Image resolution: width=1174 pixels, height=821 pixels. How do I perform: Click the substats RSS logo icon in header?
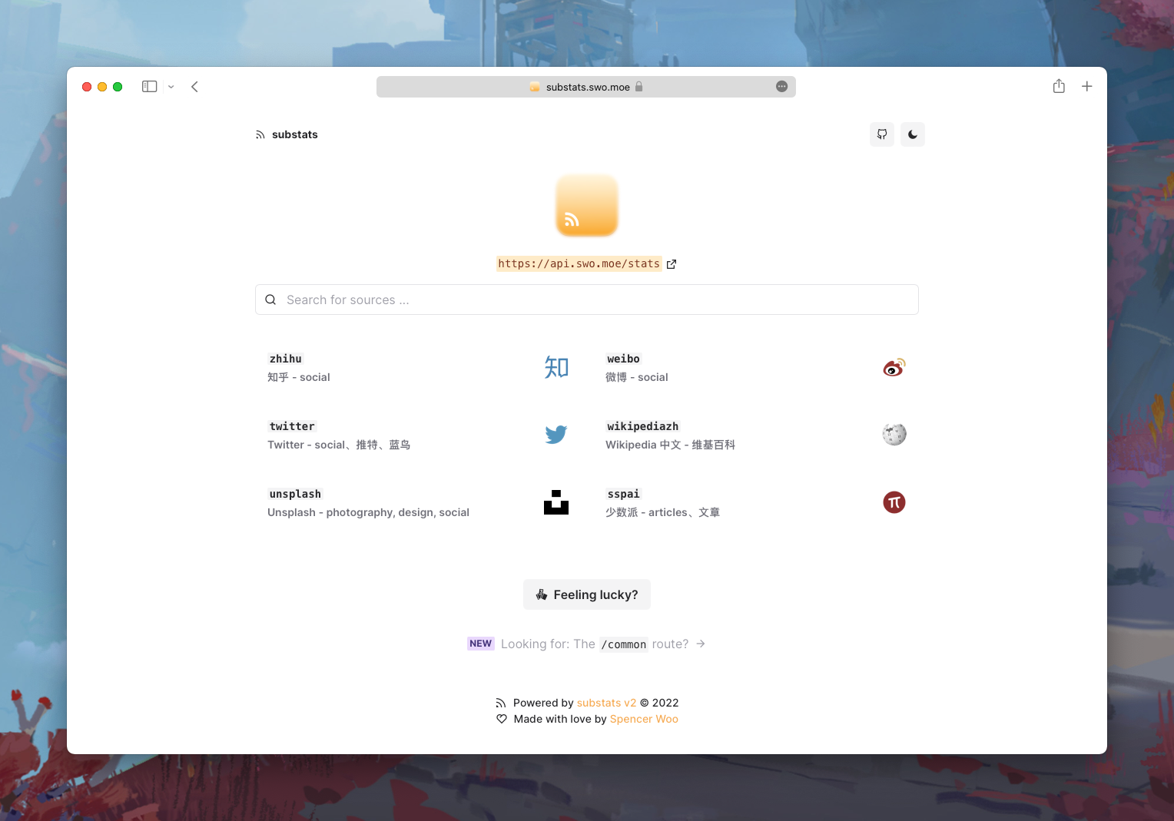[x=260, y=135]
